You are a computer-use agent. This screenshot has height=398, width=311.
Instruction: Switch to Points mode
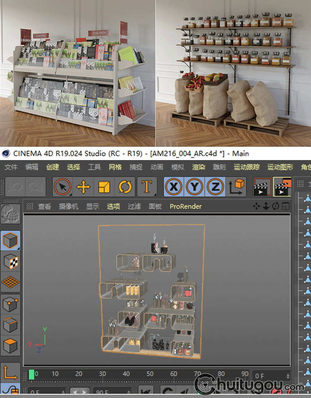pos(10,305)
